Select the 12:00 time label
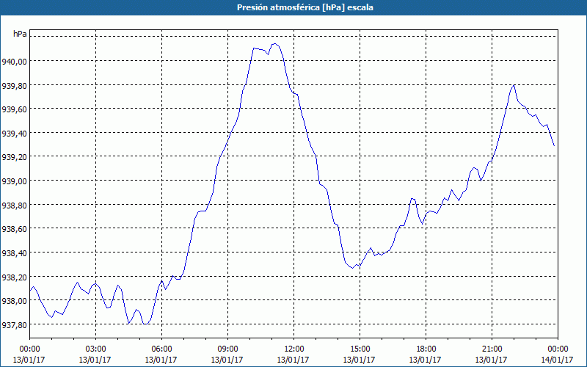Image resolution: width=587 pixels, height=367 pixels. 294,349
